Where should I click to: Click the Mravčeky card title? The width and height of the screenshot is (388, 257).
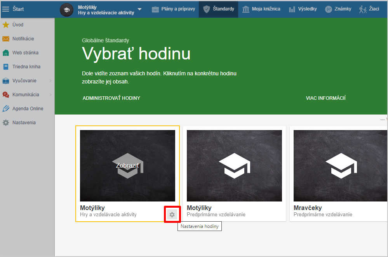pyautogui.click(x=308, y=208)
